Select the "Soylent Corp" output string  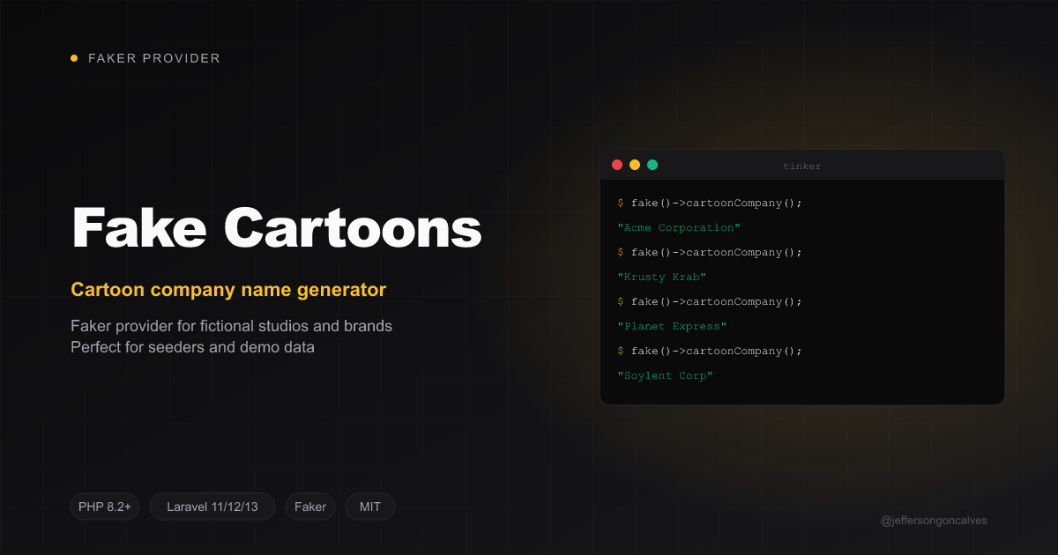tap(666, 375)
